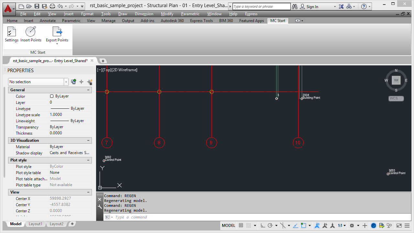Toggle 2D Object Snap in status bar
This screenshot has width=414, height=233.
pyautogui.click(x=303, y=225)
